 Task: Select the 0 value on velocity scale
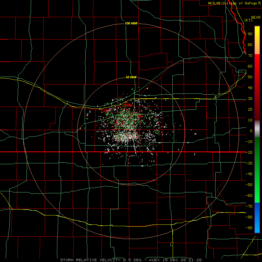pyautogui.click(x=251, y=131)
